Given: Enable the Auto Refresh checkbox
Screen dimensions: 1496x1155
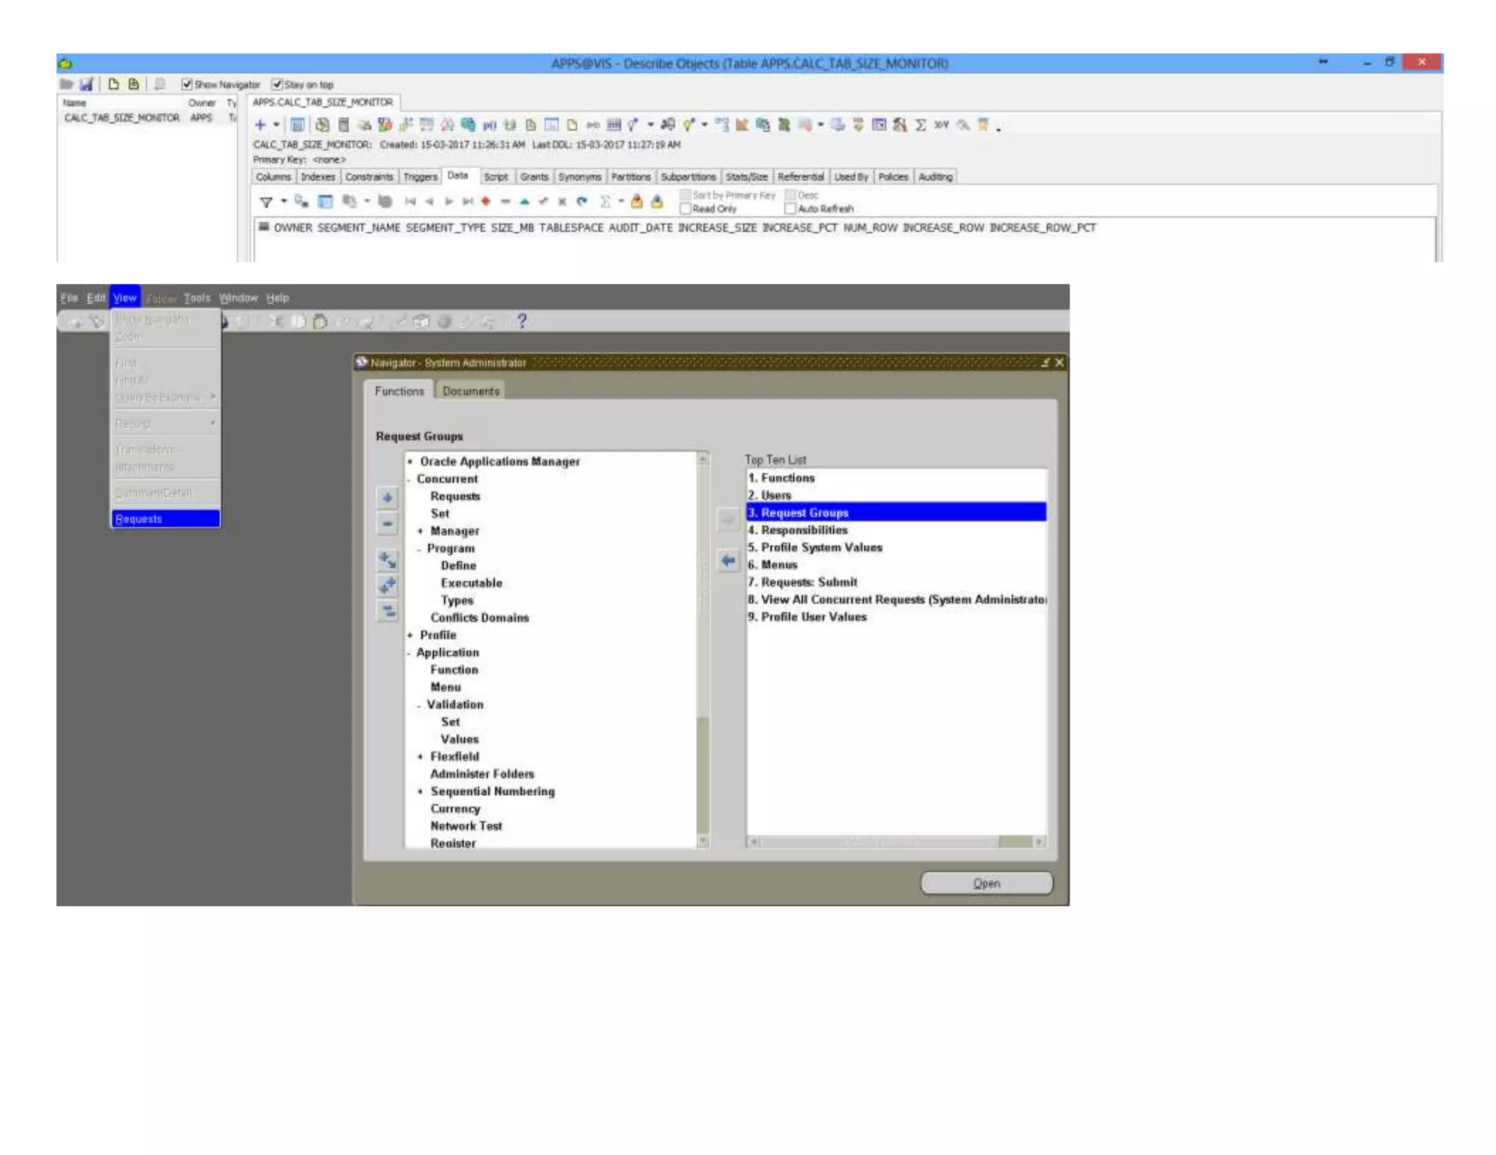Looking at the screenshot, I should pos(790,209).
